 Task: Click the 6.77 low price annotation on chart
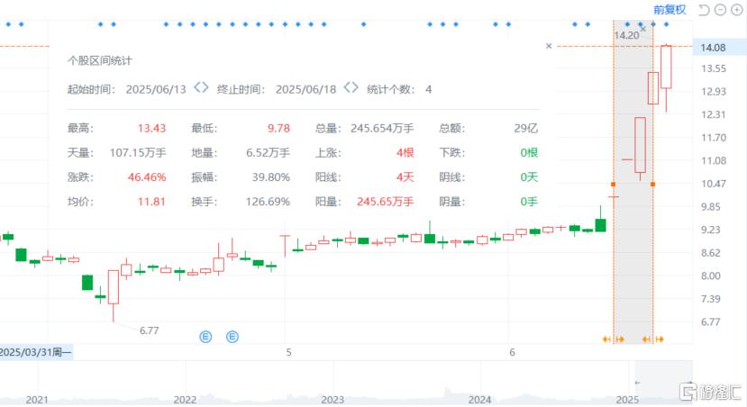[149, 330]
